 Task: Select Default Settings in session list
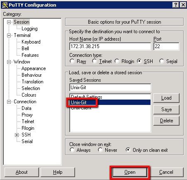pyautogui.click(x=110, y=97)
